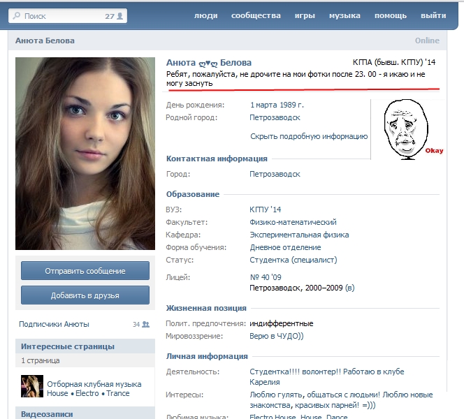
Task: Click the class letter (в) link
Action: (x=350, y=288)
